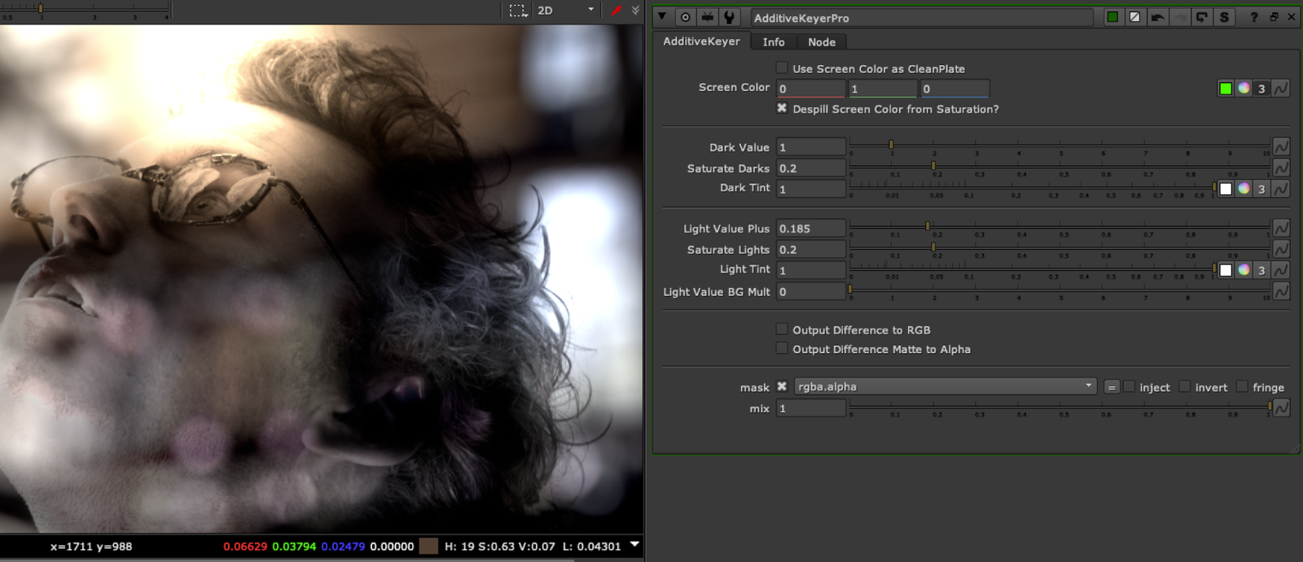Click the redo arrow icon
The height and width of the screenshot is (562, 1303).
pos(1179,17)
